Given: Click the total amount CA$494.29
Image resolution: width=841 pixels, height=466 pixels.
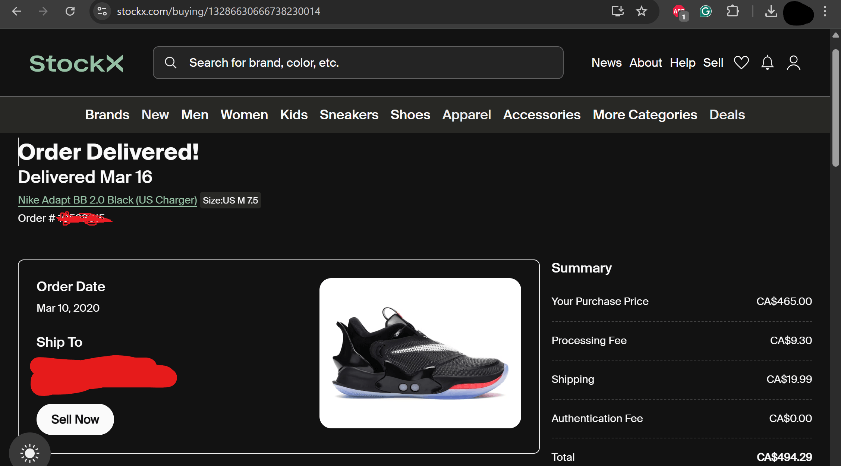Looking at the screenshot, I should pyautogui.click(x=784, y=457).
